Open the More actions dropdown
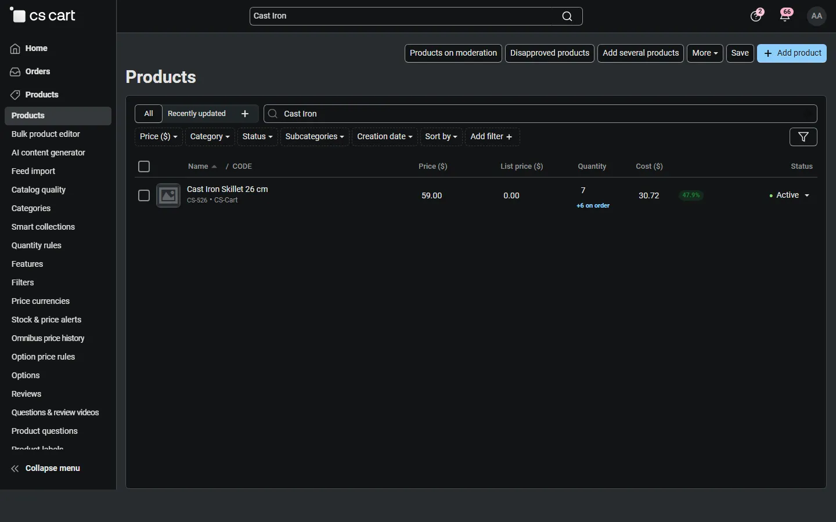Viewport: 836px width, 522px height. [705, 53]
